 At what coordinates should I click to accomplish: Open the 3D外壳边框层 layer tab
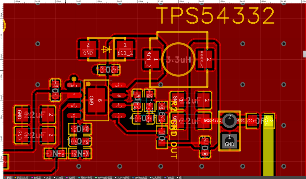[x=103, y=178]
